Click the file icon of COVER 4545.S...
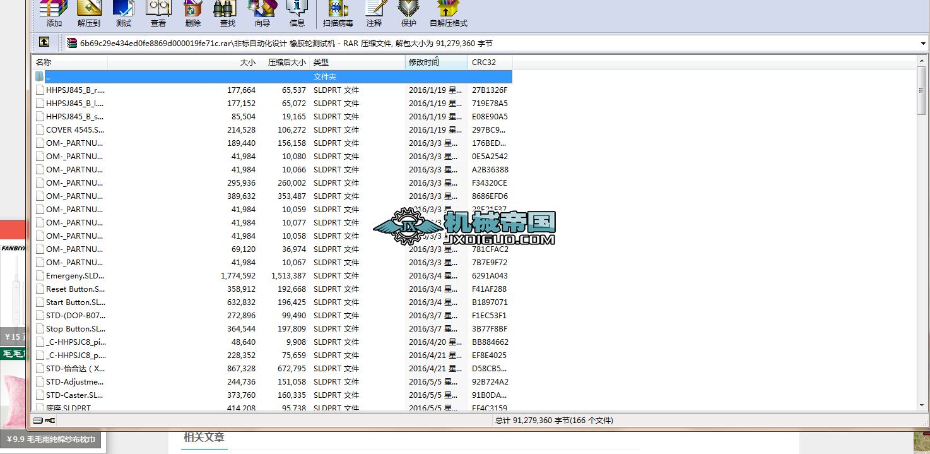Viewport: 930px width, 454px height. pyautogui.click(x=40, y=129)
